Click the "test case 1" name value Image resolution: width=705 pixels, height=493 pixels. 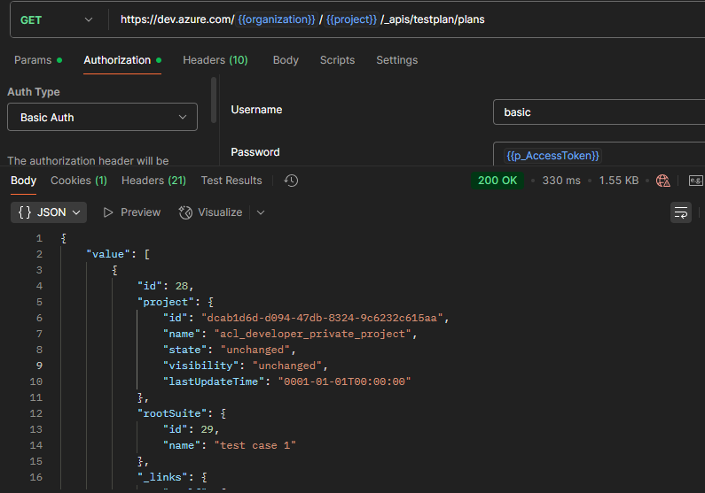point(255,445)
